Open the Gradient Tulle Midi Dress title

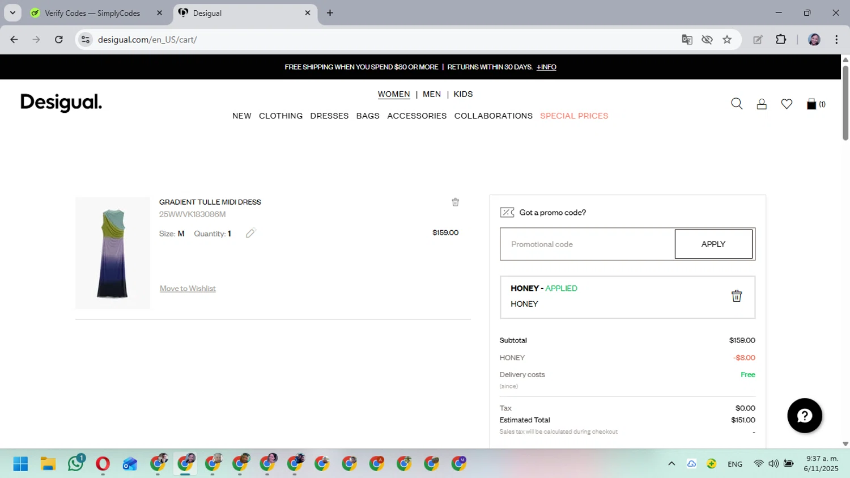(210, 202)
